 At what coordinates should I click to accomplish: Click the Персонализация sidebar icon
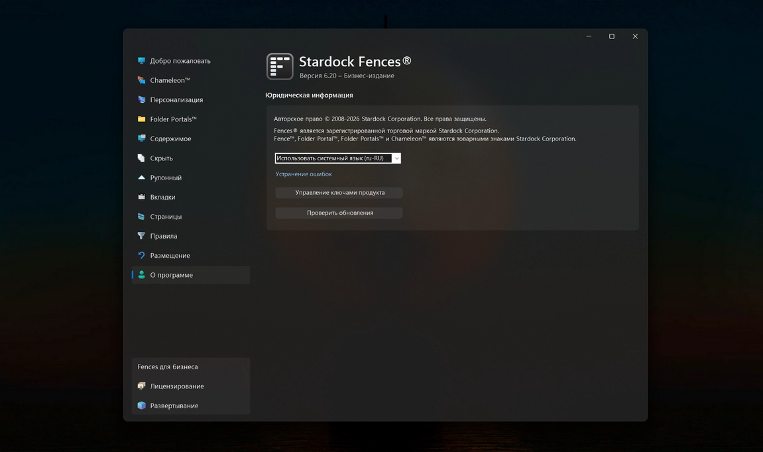click(x=142, y=99)
